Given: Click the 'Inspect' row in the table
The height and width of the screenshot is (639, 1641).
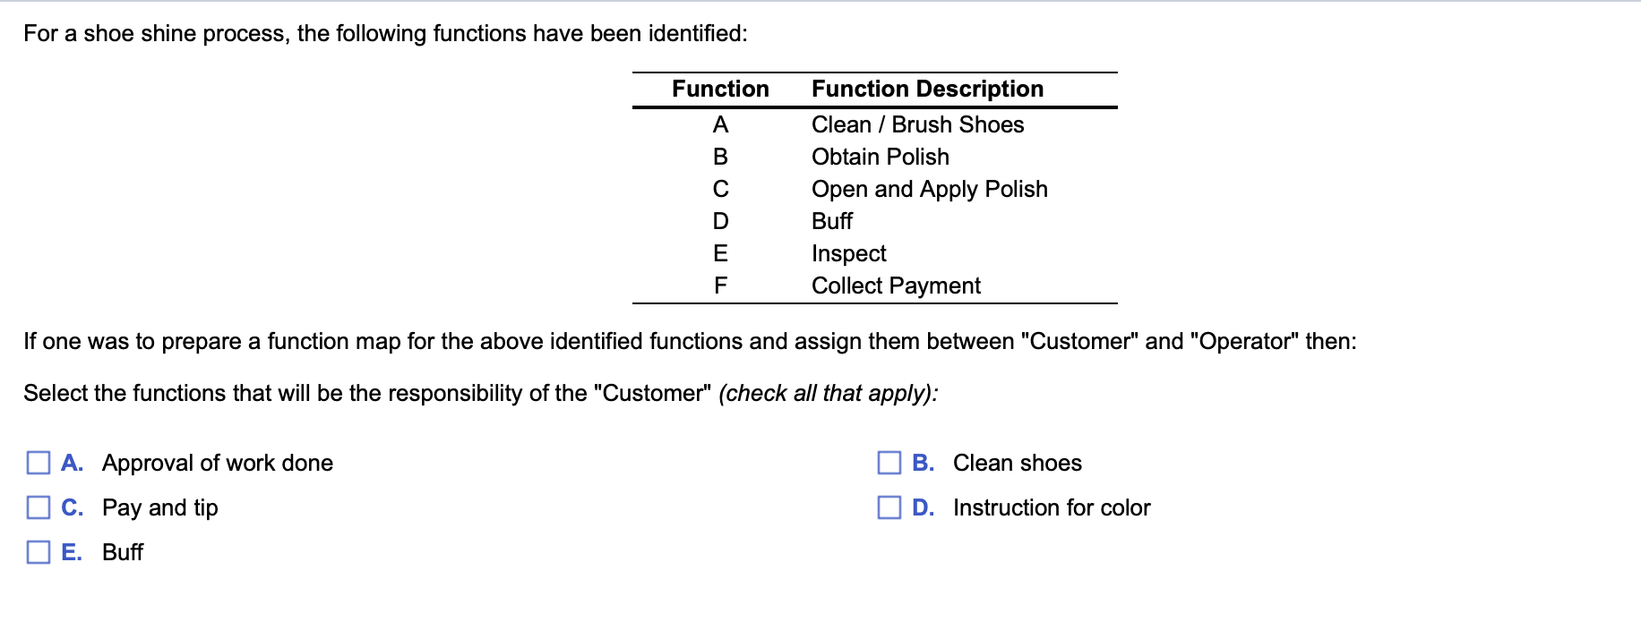Looking at the screenshot, I should coord(847,253).
